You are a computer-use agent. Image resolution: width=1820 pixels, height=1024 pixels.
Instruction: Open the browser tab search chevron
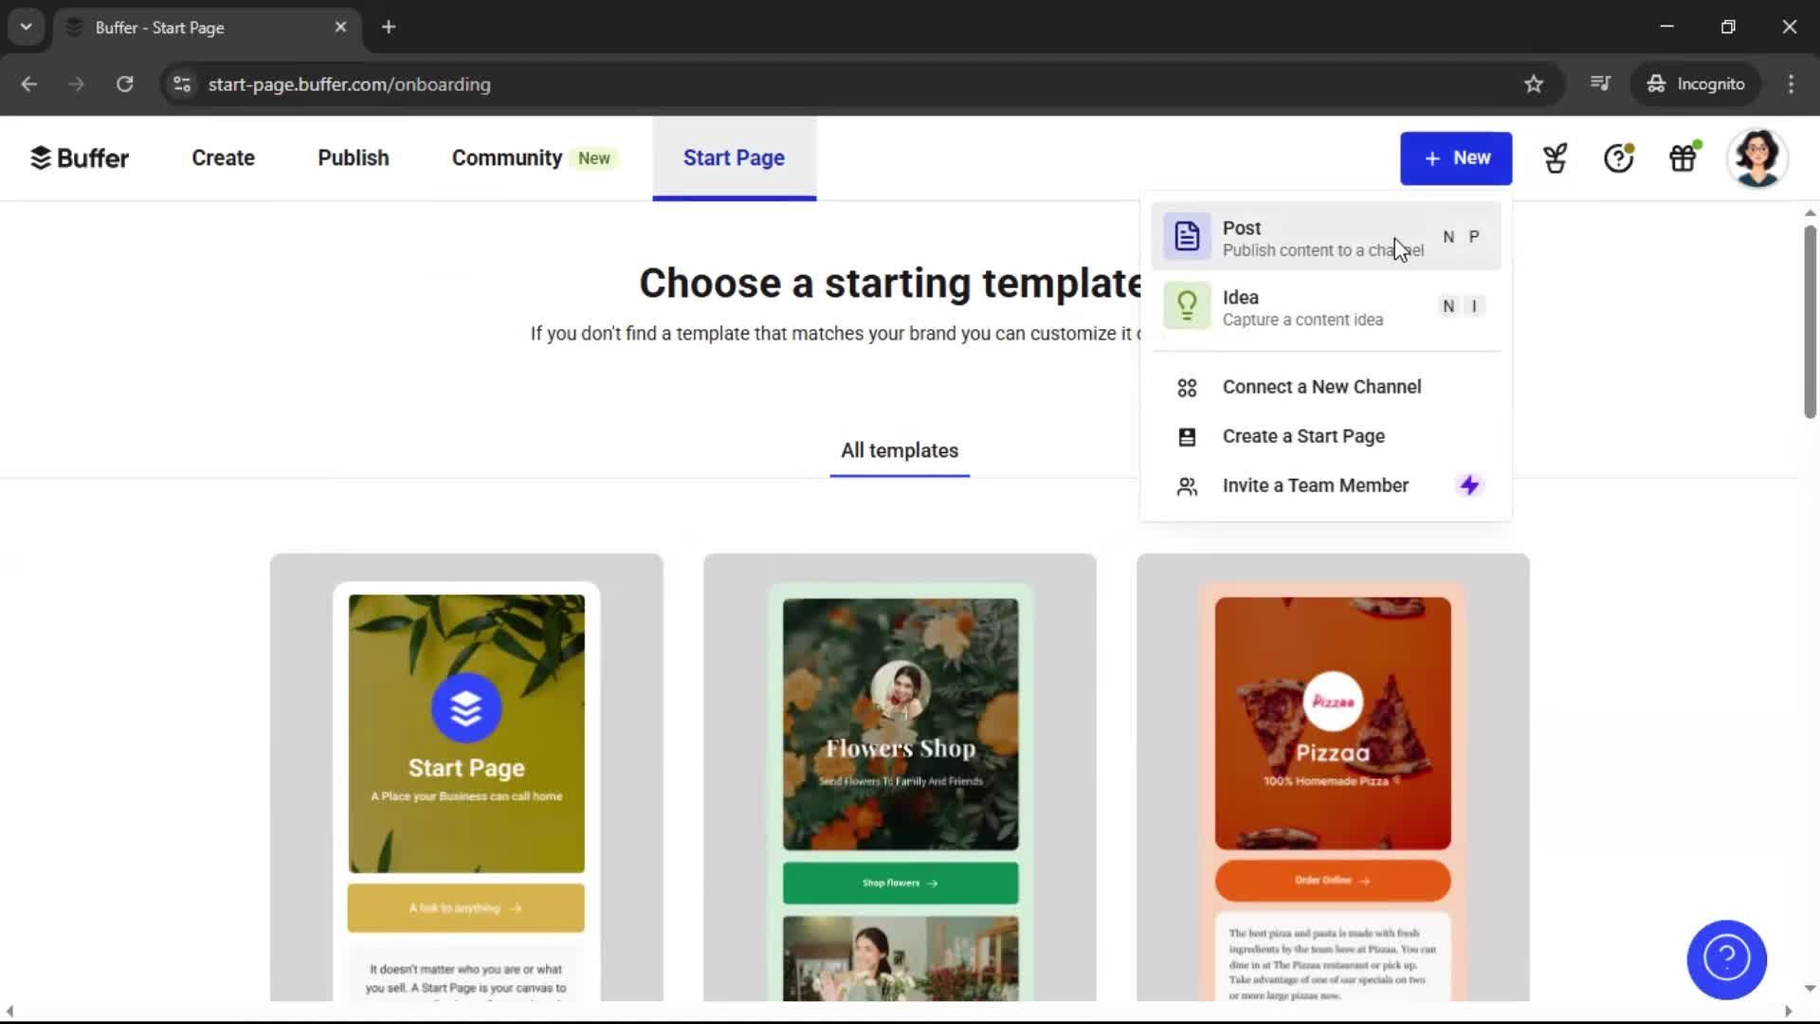tap(26, 27)
